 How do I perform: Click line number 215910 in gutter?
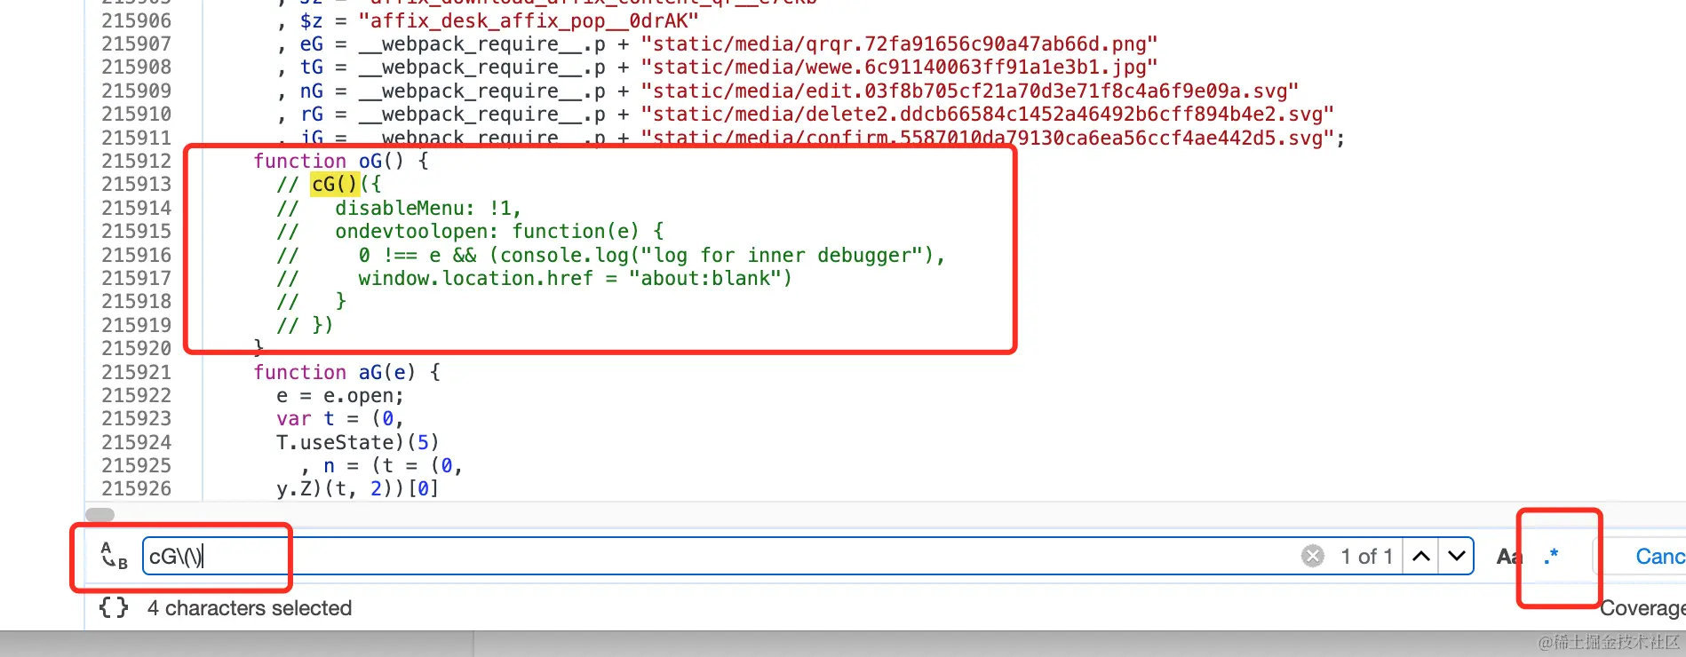click(x=136, y=114)
